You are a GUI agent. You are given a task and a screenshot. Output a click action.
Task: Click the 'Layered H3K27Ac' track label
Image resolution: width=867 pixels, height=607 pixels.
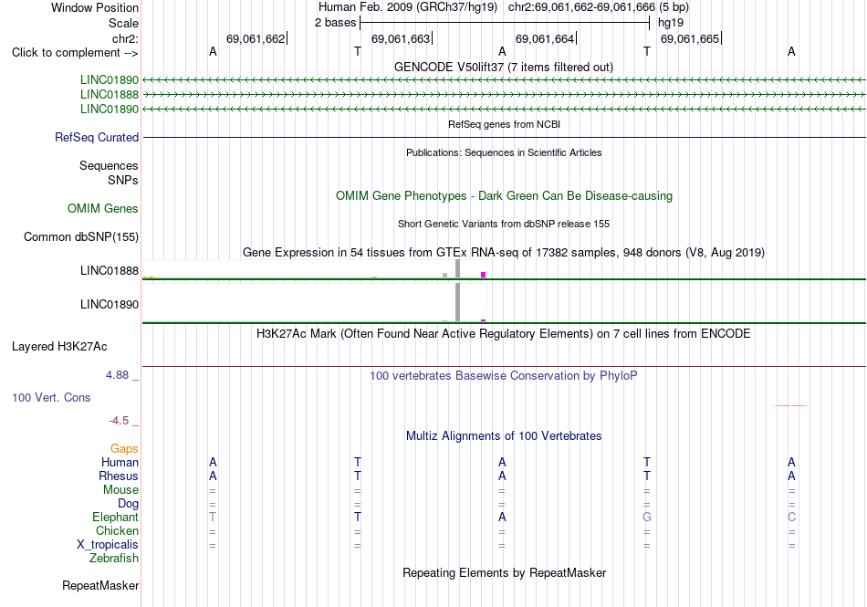tap(59, 347)
